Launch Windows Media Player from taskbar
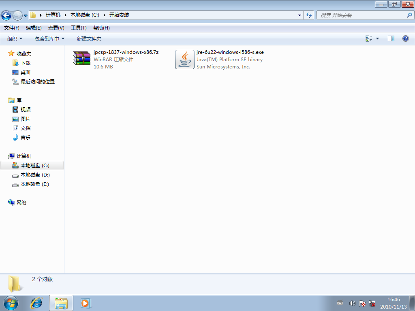 point(86,303)
